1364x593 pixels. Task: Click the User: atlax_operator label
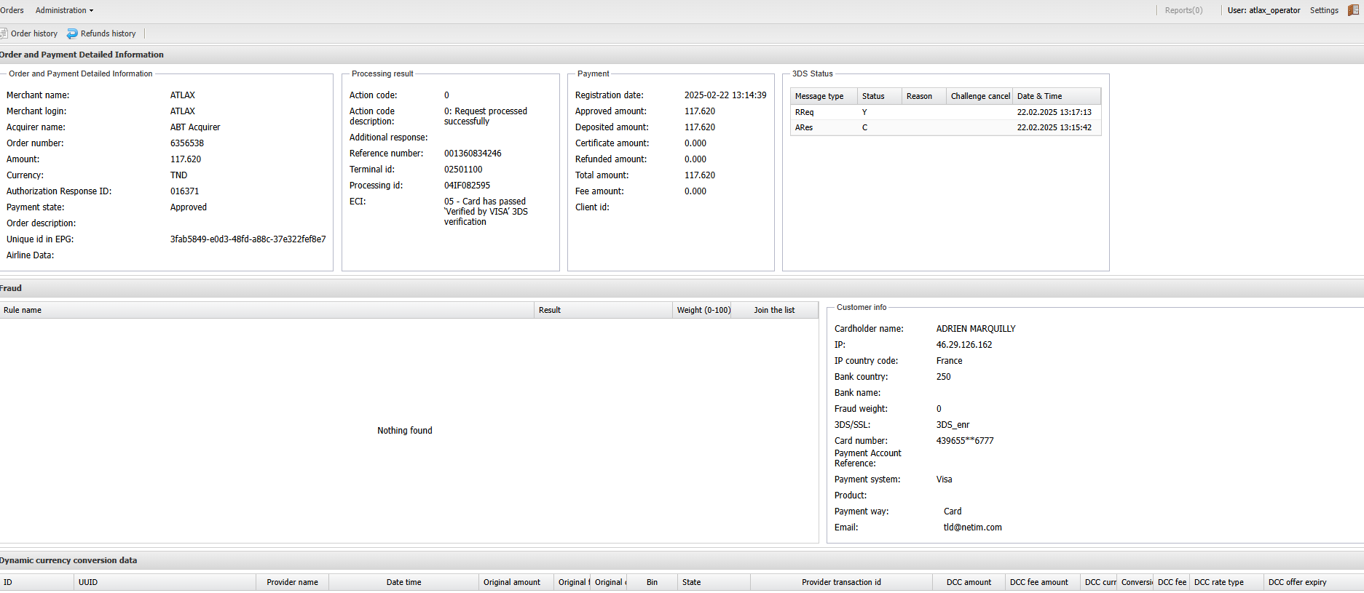click(x=1264, y=10)
